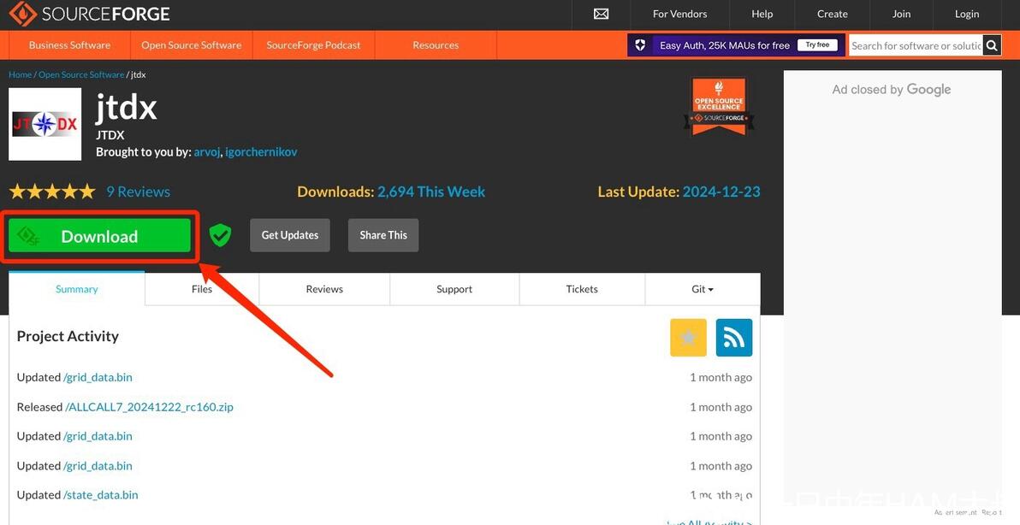
Task: Click the yellow star favorite icon
Action: 688,337
